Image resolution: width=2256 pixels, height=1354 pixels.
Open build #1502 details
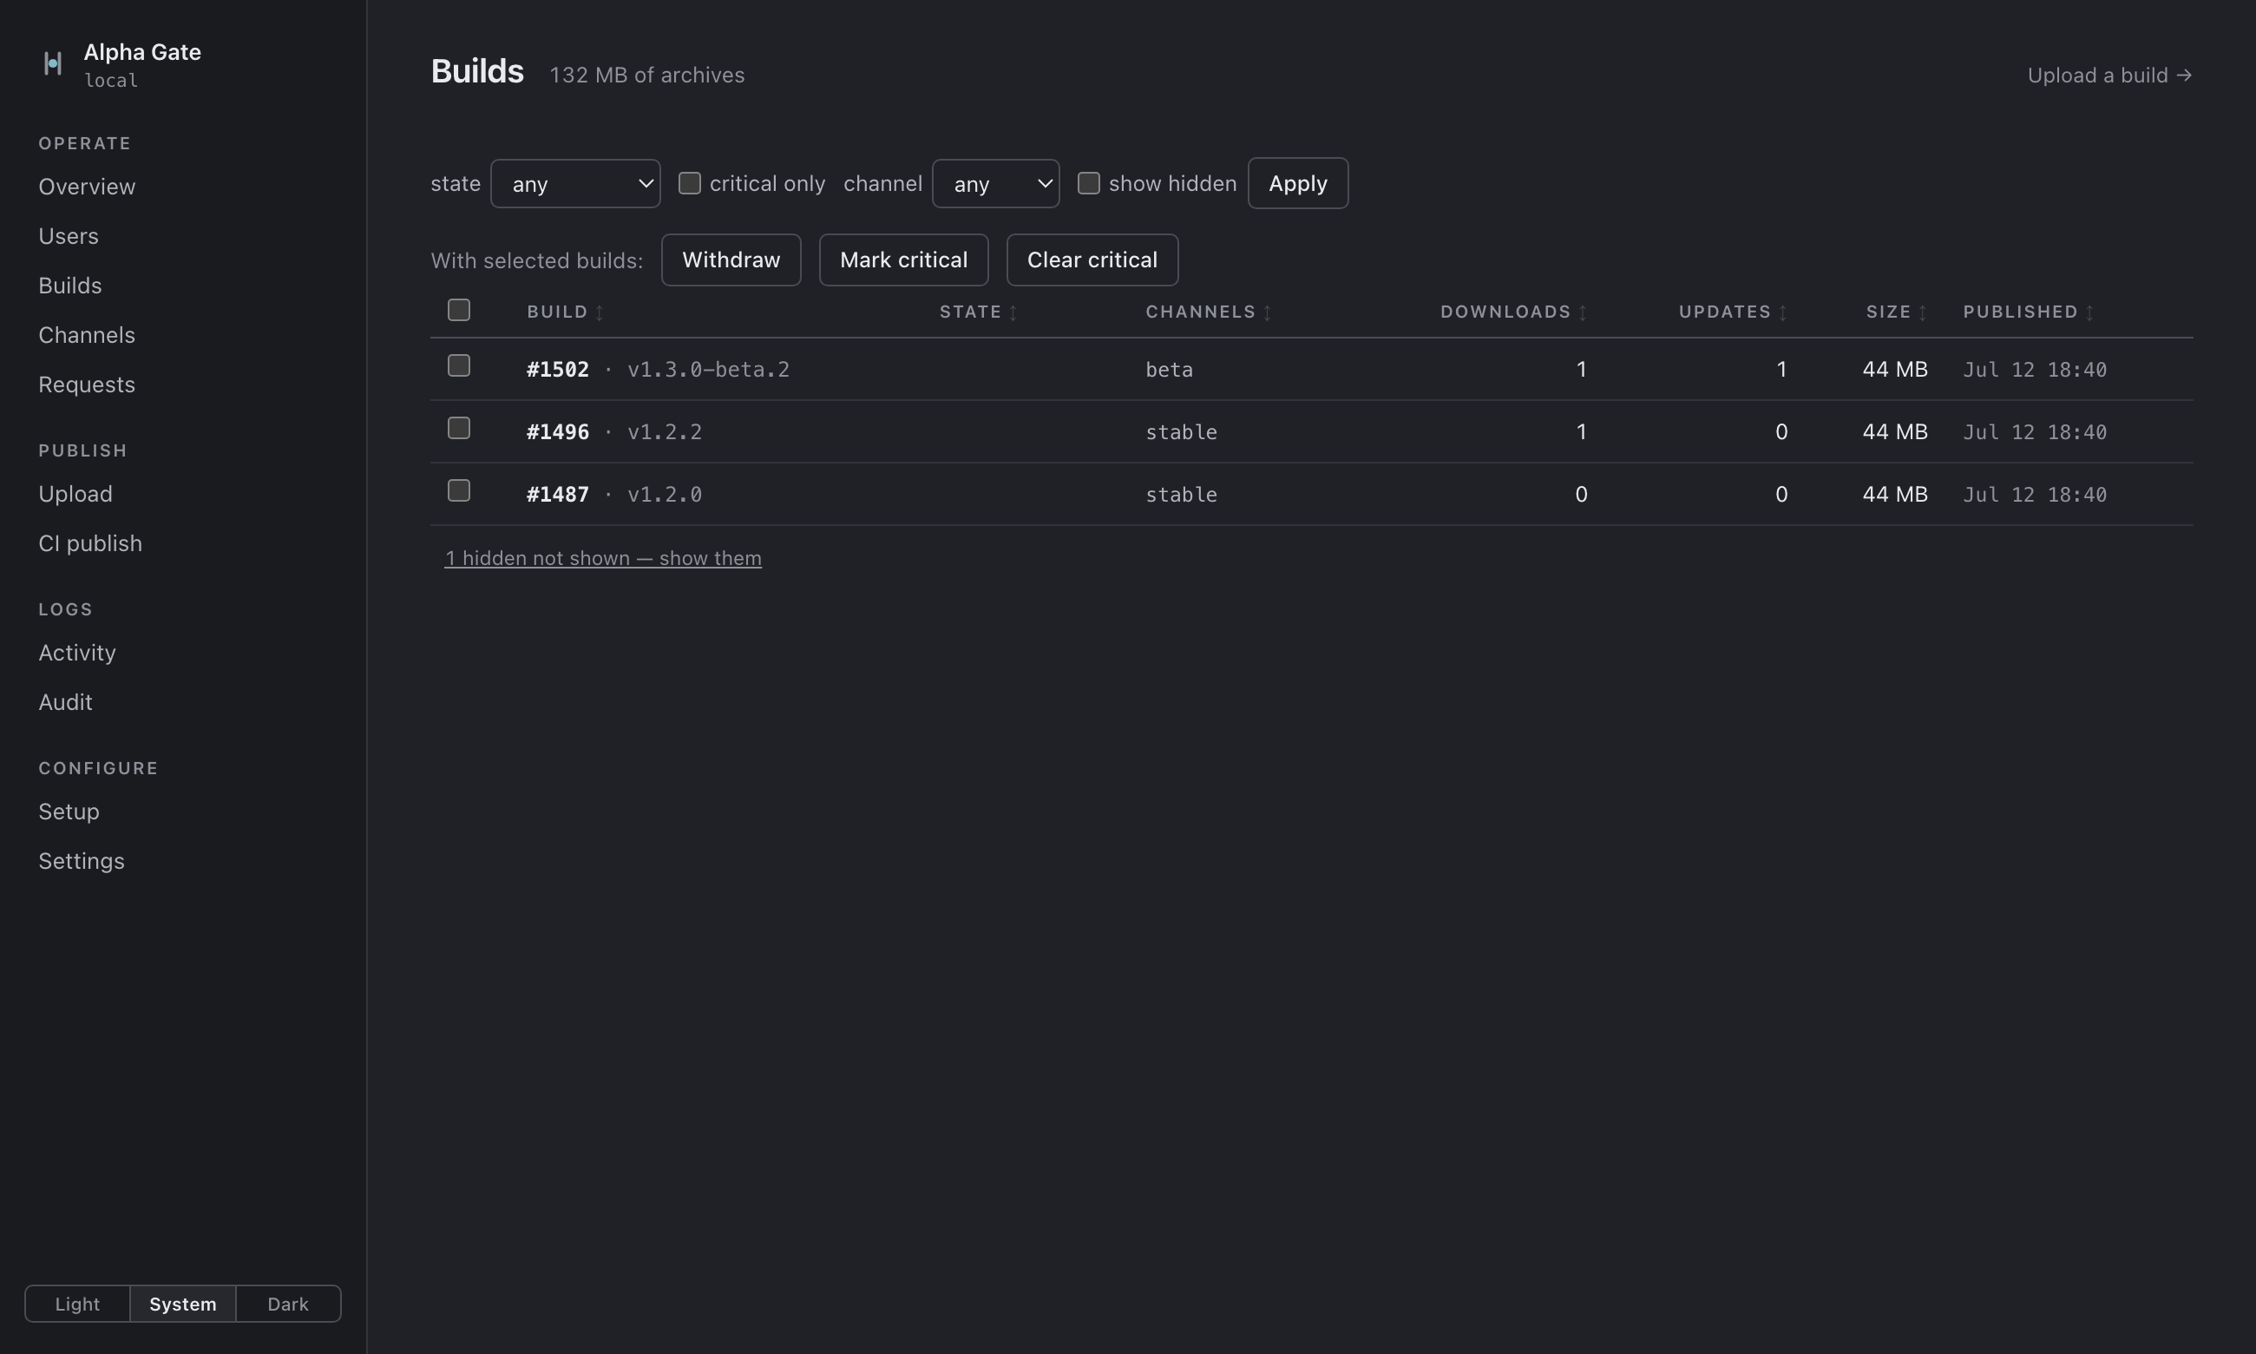coord(557,370)
